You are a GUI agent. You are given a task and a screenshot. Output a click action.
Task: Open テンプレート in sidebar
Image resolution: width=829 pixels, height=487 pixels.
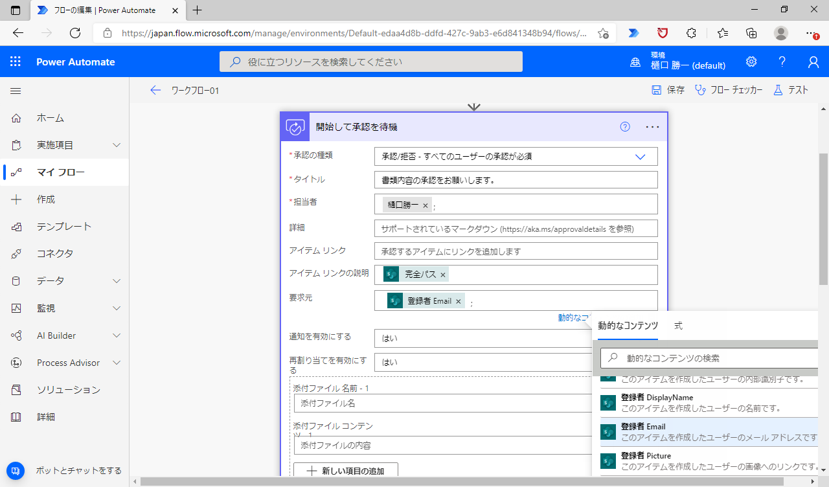click(x=64, y=227)
